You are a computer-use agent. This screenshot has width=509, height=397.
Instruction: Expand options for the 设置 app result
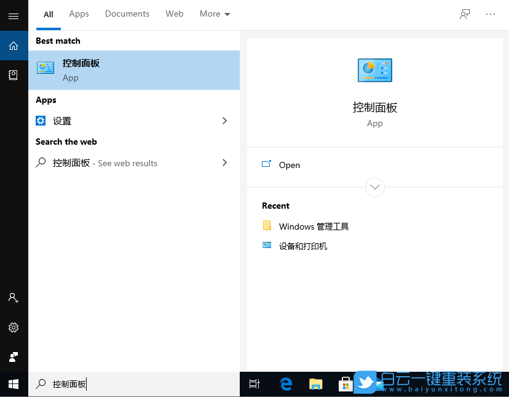tap(224, 121)
